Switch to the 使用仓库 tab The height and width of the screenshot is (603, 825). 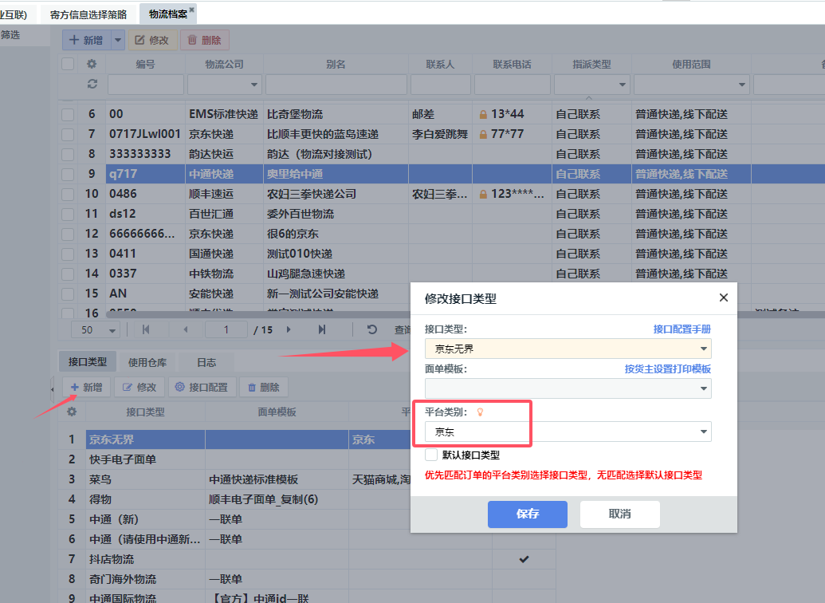[x=147, y=362]
